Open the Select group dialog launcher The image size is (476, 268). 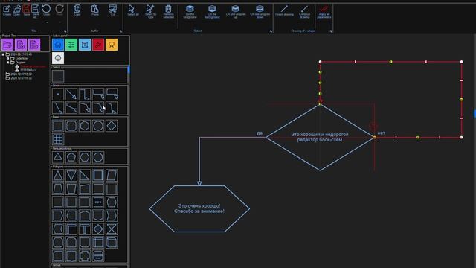pos(271,31)
